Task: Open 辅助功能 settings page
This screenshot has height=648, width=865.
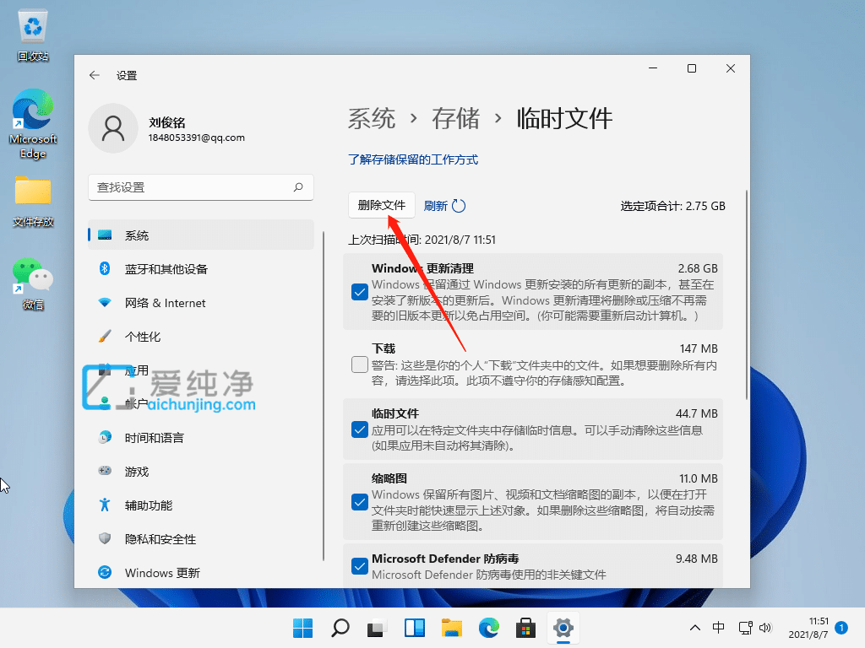Action: point(201,505)
